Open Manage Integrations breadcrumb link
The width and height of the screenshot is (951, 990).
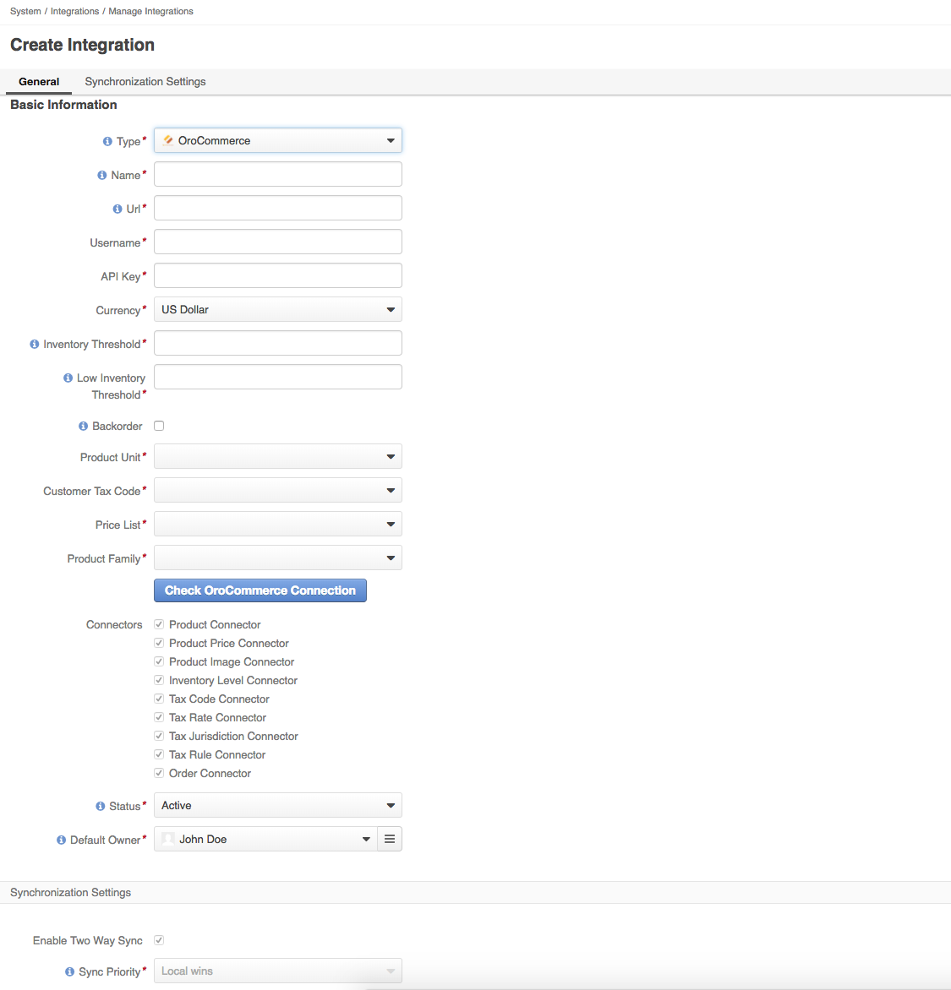(x=150, y=11)
